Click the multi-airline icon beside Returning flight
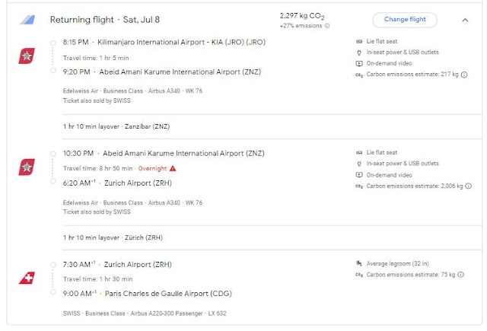This screenshot has width=487, height=331. [x=27, y=20]
